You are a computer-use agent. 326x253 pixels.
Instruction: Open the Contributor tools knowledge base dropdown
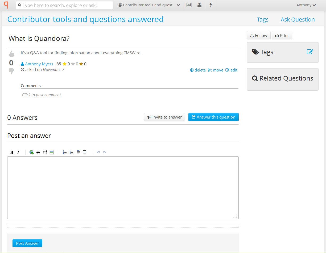pyautogui.click(x=149, y=5)
